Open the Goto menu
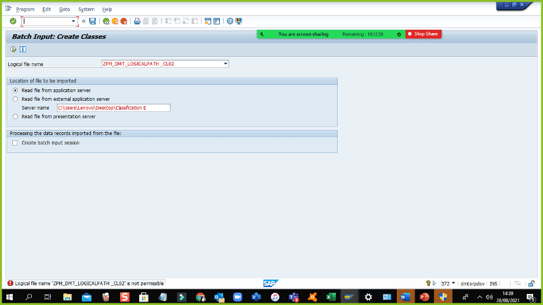The image size is (543, 305). point(64,9)
